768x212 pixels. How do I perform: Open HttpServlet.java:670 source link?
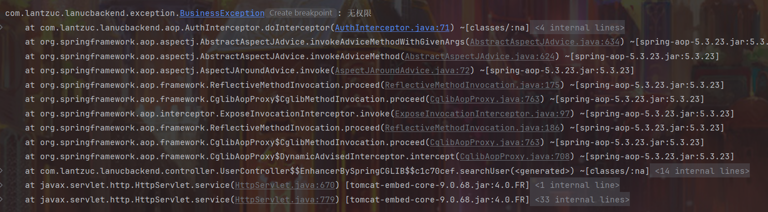coord(285,185)
